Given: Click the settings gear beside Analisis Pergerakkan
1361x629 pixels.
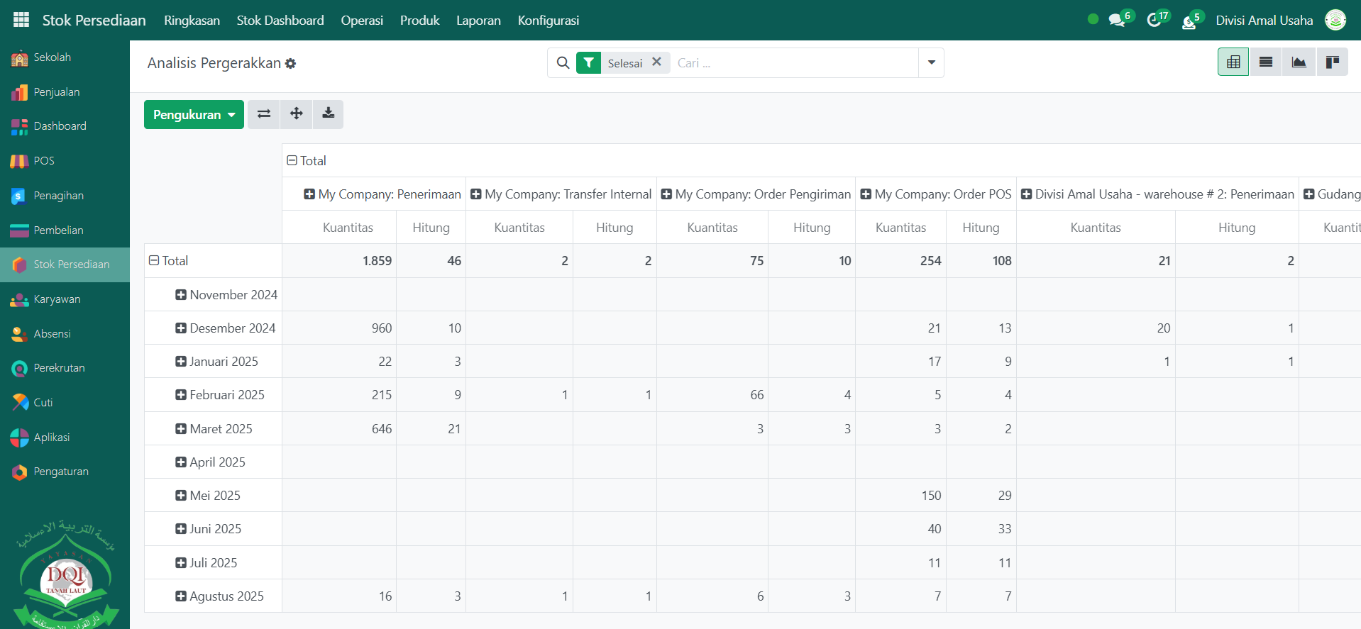Looking at the screenshot, I should [x=291, y=64].
